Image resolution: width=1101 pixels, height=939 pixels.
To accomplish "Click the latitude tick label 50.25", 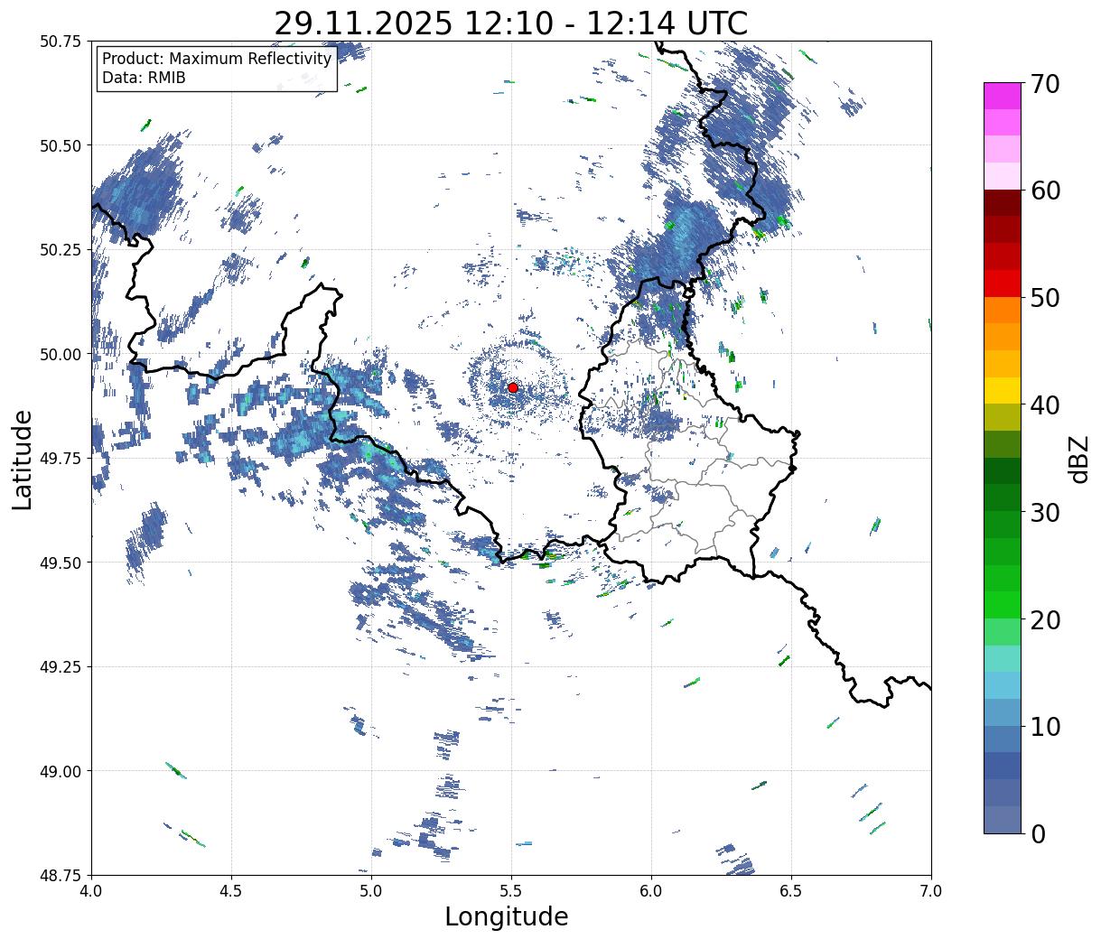I will 61,250.
